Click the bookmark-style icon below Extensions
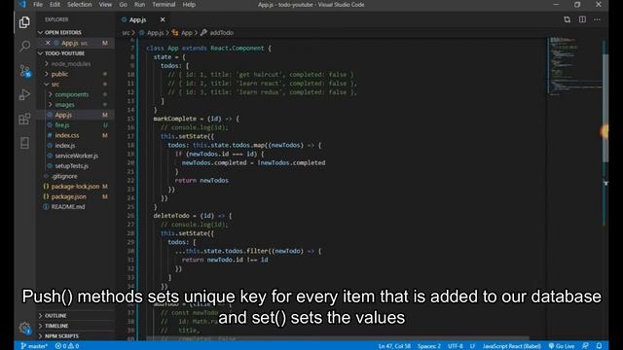 (24, 143)
